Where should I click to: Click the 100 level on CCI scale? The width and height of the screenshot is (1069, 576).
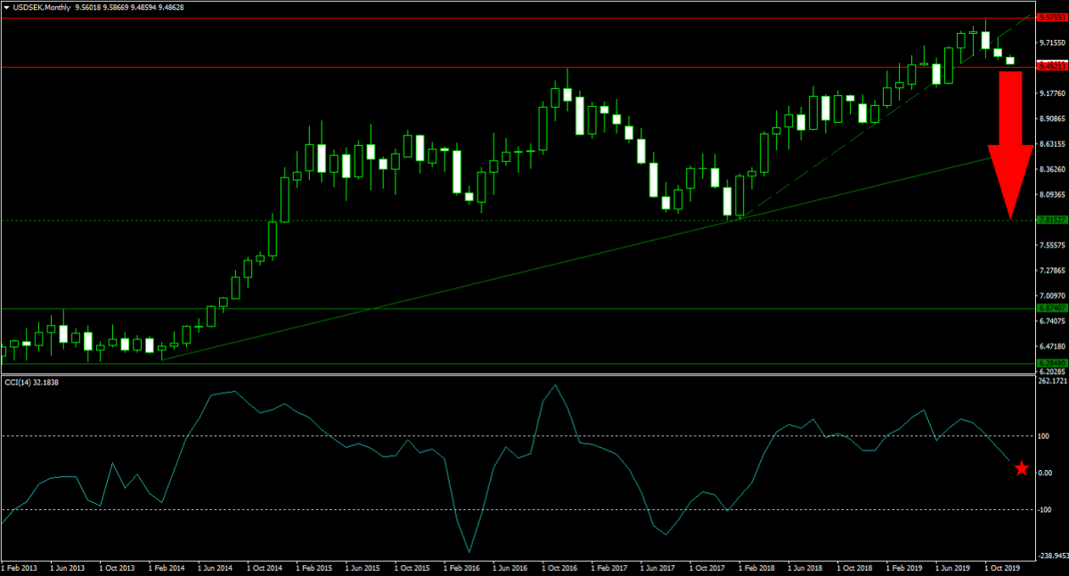[1044, 435]
